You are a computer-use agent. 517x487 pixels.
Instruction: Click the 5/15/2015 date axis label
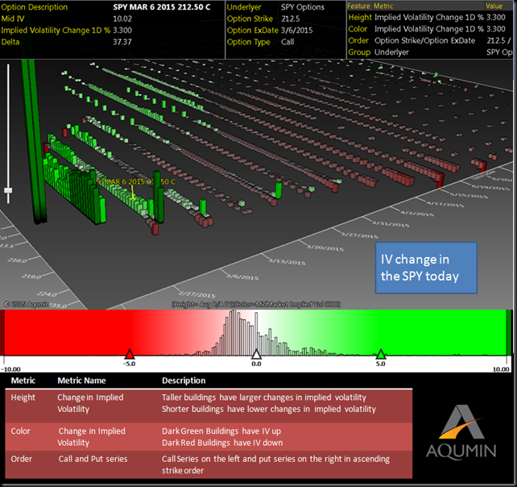click(470, 194)
